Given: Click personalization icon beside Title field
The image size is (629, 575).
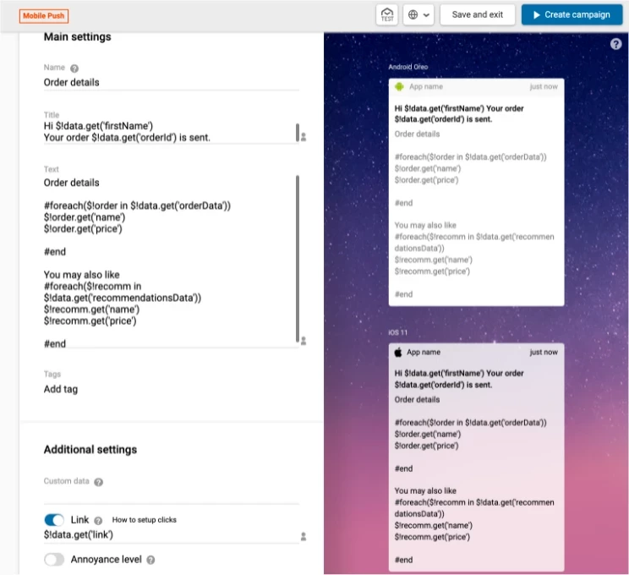Looking at the screenshot, I should 304,136.
